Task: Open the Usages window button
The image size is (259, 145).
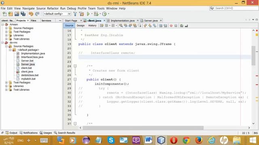Action: [x=46, y=133]
